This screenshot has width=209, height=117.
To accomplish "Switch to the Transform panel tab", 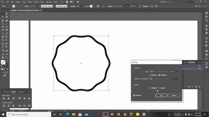I will (6, 92).
